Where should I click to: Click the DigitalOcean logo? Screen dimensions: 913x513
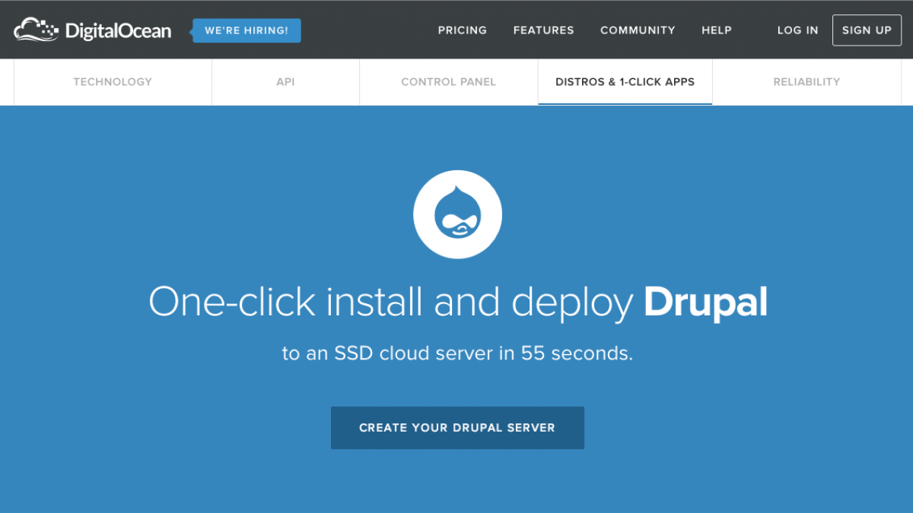[93, 30]
